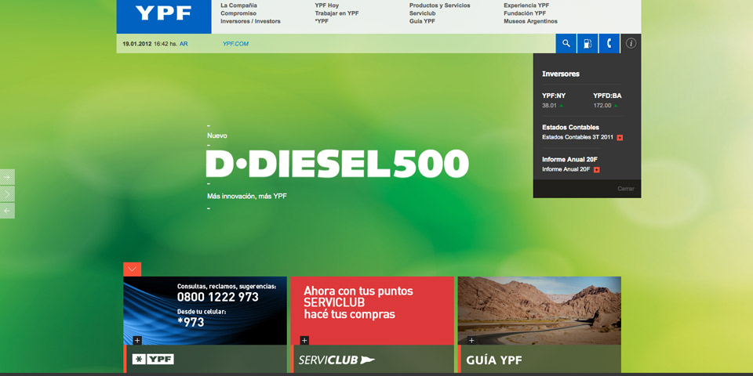Click the Inversores panel heading

pyautogui.click(x=560, y=74)
